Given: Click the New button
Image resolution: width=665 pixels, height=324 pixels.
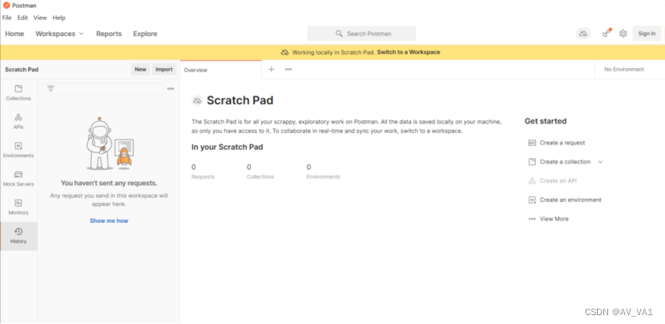Looking at the screenshot, I should [x=140, y=69].
